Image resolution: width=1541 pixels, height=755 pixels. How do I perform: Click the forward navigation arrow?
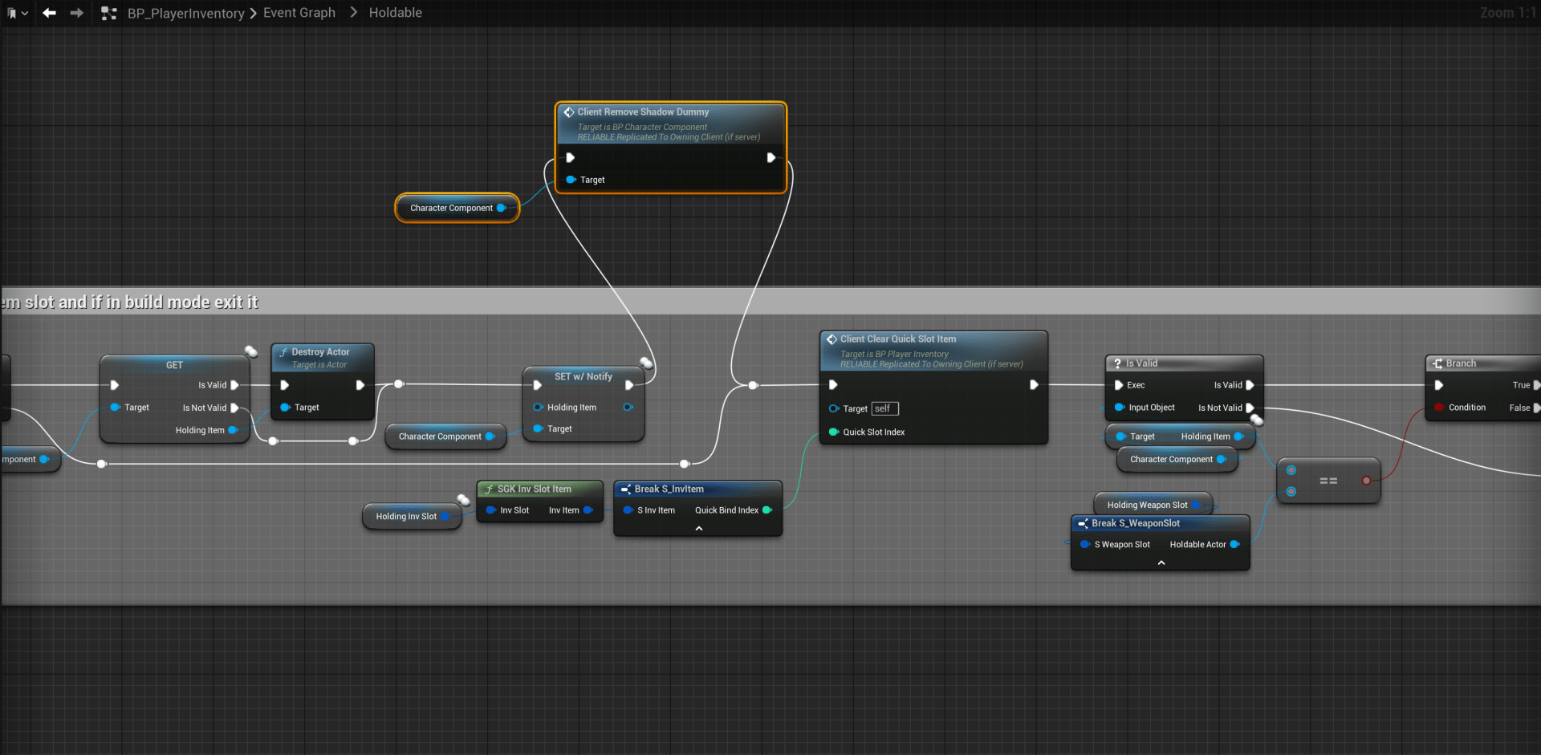pos(76,13)
